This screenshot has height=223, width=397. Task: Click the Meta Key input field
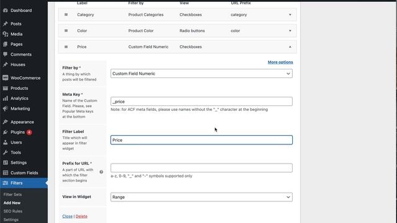point(202,102)
